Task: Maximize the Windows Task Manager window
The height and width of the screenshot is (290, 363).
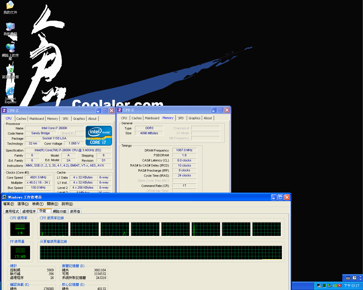Action: [x=280, y=197]
